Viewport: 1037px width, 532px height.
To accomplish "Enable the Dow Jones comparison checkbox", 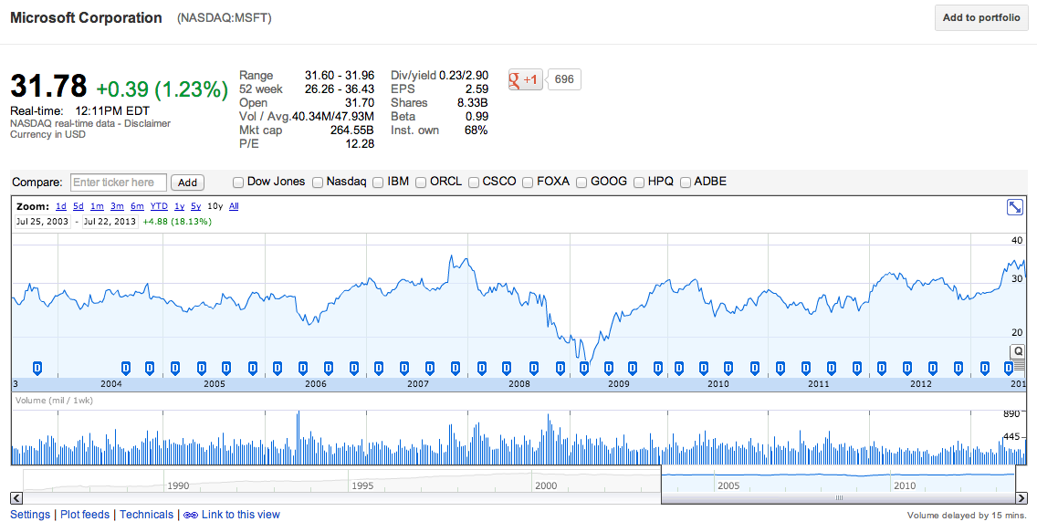I will click(x=237, y=183).
